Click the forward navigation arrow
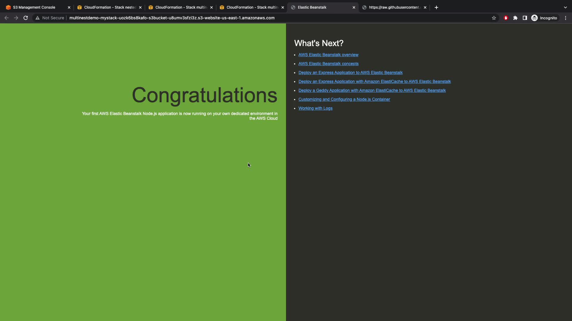 click(16, 18)
